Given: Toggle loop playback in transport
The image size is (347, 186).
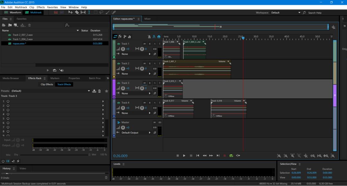Looking at the screenshot, I should coord(231,156).
